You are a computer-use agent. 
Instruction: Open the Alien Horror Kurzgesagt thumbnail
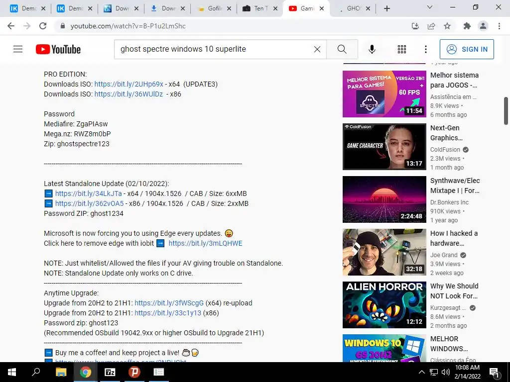pos(384,305)
